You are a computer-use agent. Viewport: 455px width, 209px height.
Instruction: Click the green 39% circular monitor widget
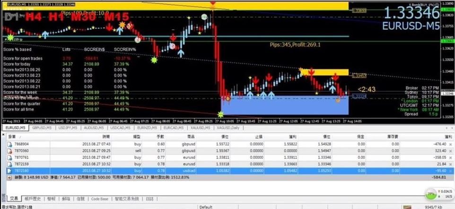pos(430,194)
